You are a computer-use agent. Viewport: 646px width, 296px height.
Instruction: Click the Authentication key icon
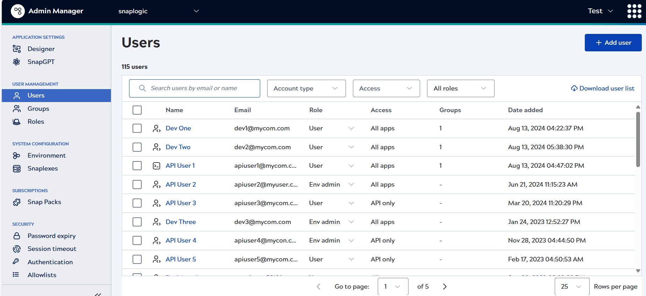pos(16,262)
